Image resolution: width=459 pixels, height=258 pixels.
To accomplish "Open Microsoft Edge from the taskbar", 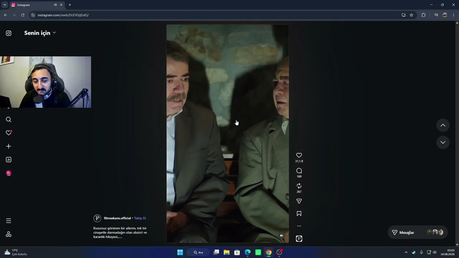I will pos(247,252).
